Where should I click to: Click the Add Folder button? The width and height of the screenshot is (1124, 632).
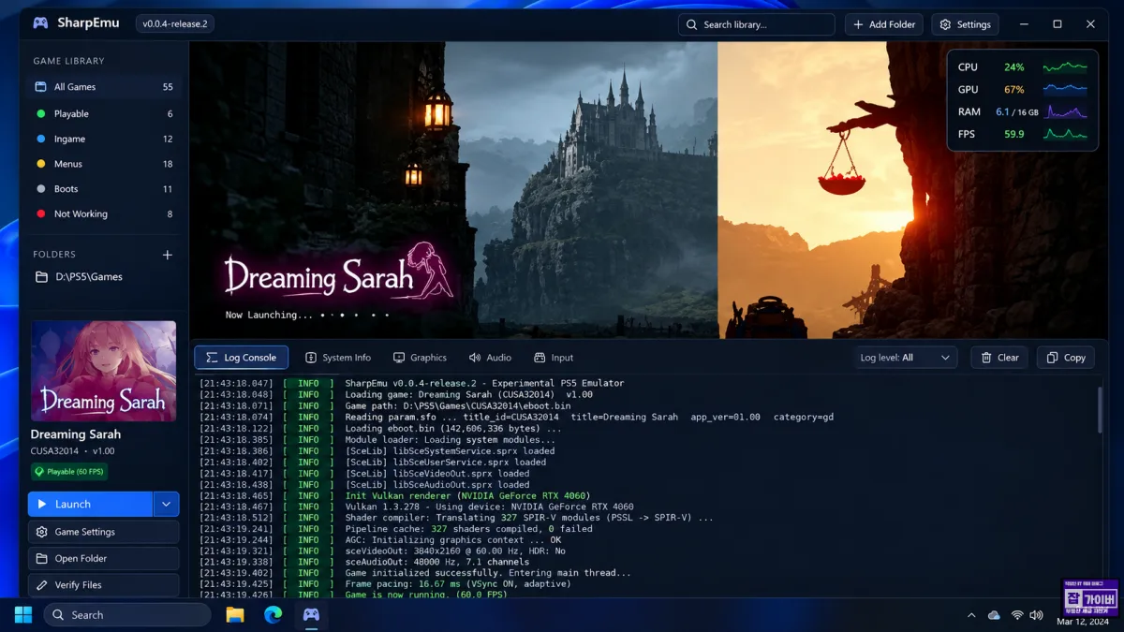(x=884, y=24)
